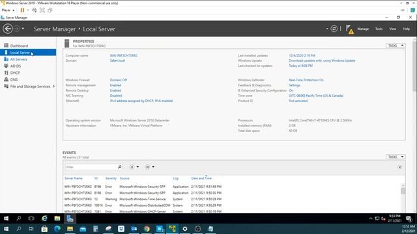Open Events TASKS dropdown
417x234 pixels.
coord(395,157)
